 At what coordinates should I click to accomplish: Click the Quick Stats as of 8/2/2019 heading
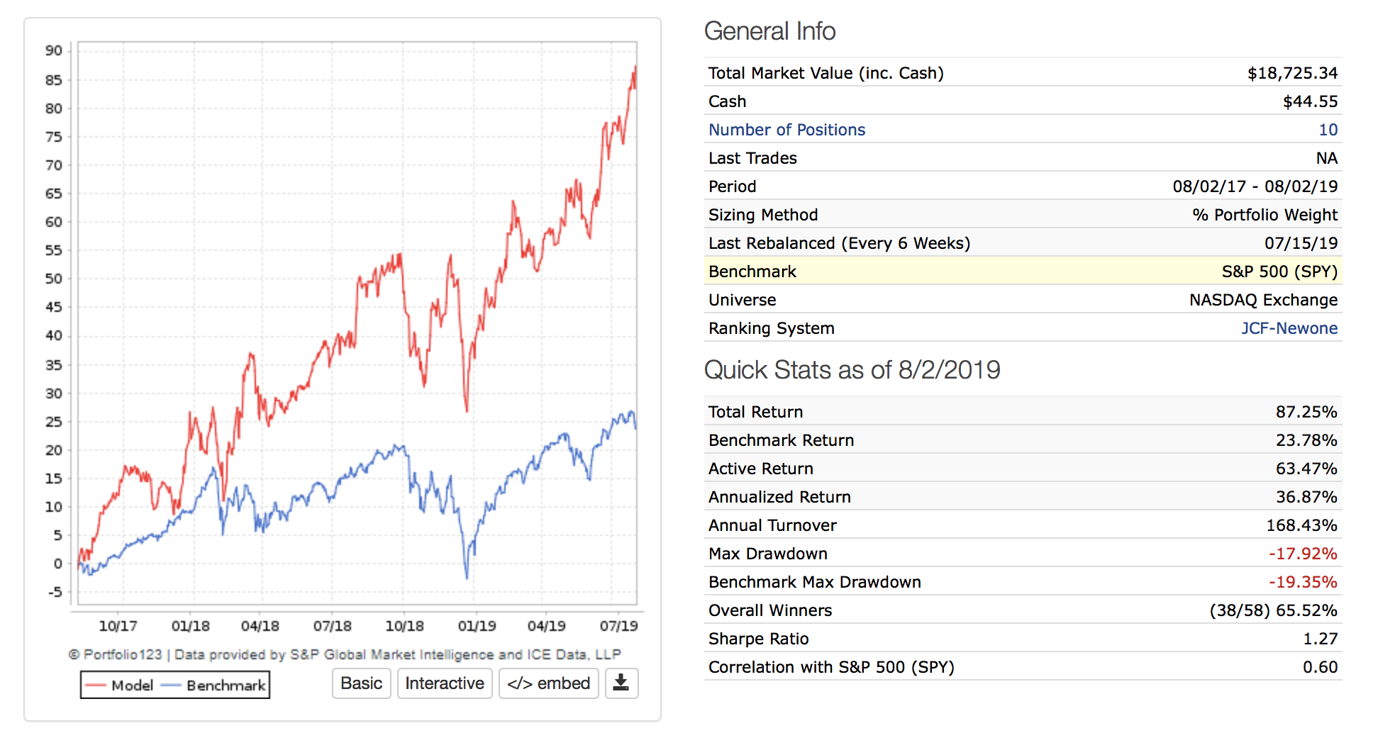click(x=852, y=370)
